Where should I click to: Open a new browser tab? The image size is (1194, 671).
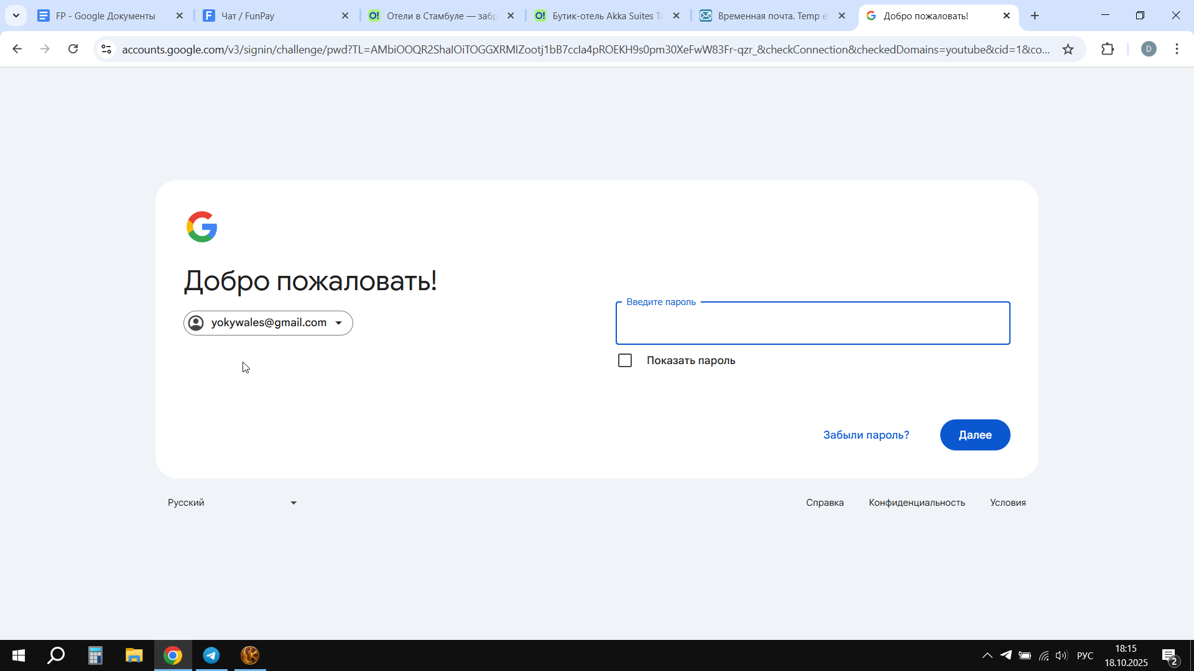tap(1035, 16)
